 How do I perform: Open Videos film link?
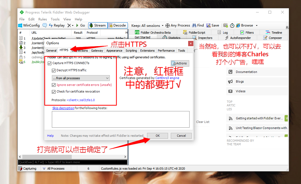pyautogui.click(x=230, y=91)
